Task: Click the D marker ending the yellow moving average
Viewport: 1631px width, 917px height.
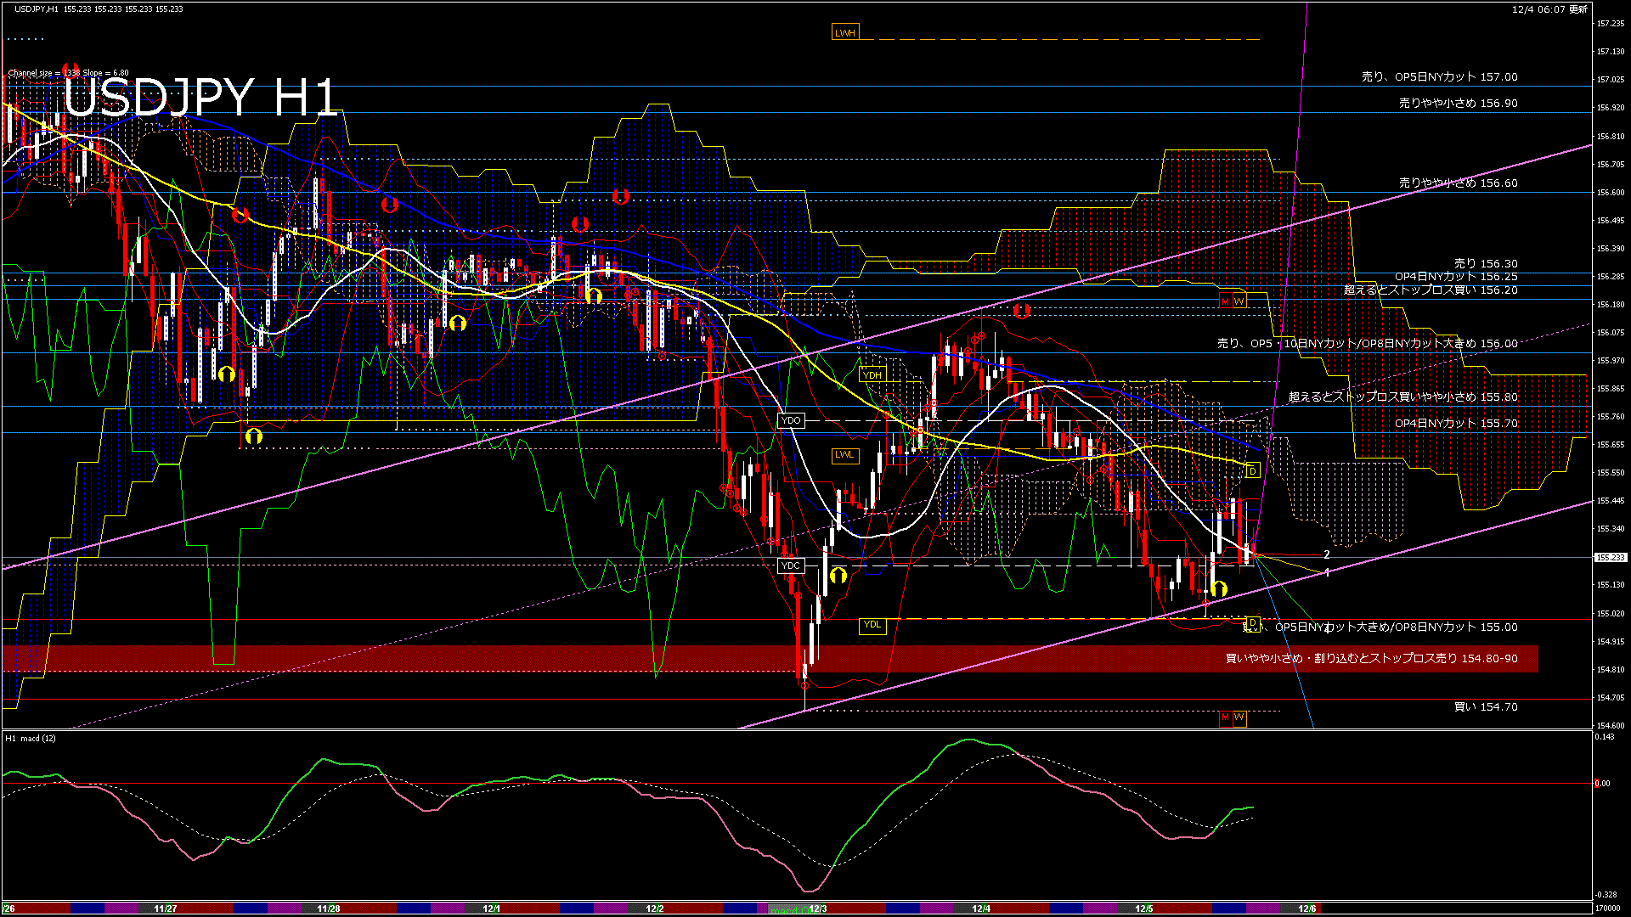Action: (1252, 471)
